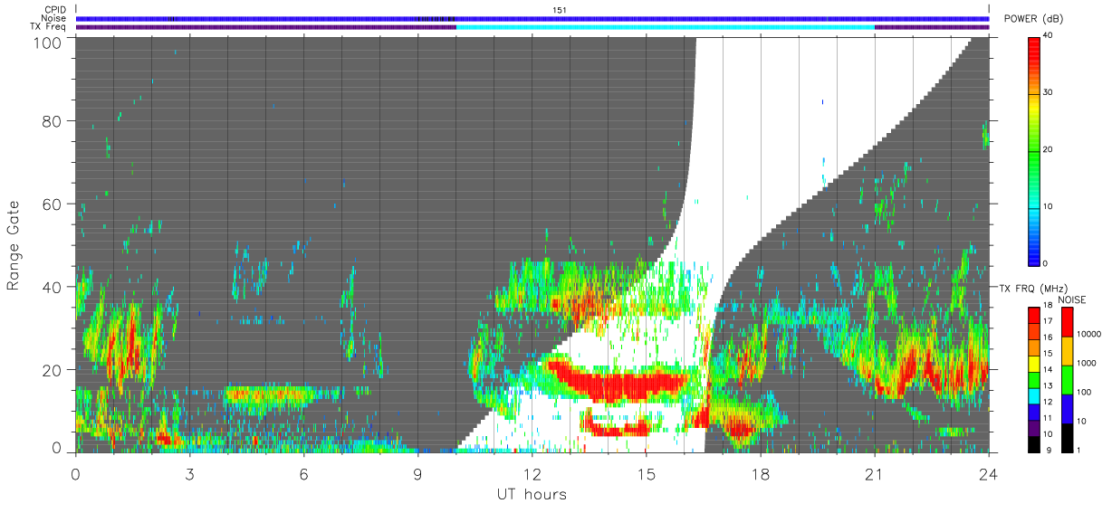Pick the yellow 14-15 MHz swatch in TX FRQ scale
Viewport: 1112px width, 513px height.
point(1034,363)
